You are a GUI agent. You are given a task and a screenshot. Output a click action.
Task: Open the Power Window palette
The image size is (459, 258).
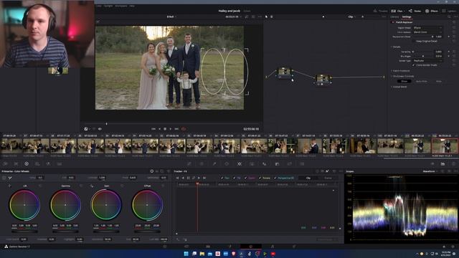pos(227,164)
